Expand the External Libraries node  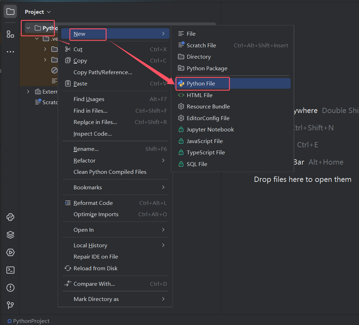28,92
